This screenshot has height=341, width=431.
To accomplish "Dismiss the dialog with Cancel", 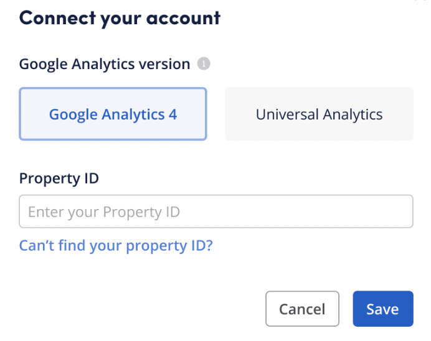I will point(302,309).
